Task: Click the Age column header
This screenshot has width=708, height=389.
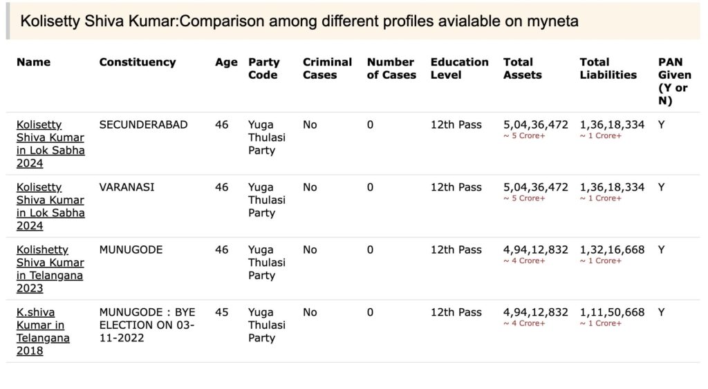Action: 226,62
